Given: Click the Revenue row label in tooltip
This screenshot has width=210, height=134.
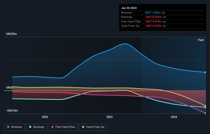Looking at the screenshot, I should [x=127, y=13].
